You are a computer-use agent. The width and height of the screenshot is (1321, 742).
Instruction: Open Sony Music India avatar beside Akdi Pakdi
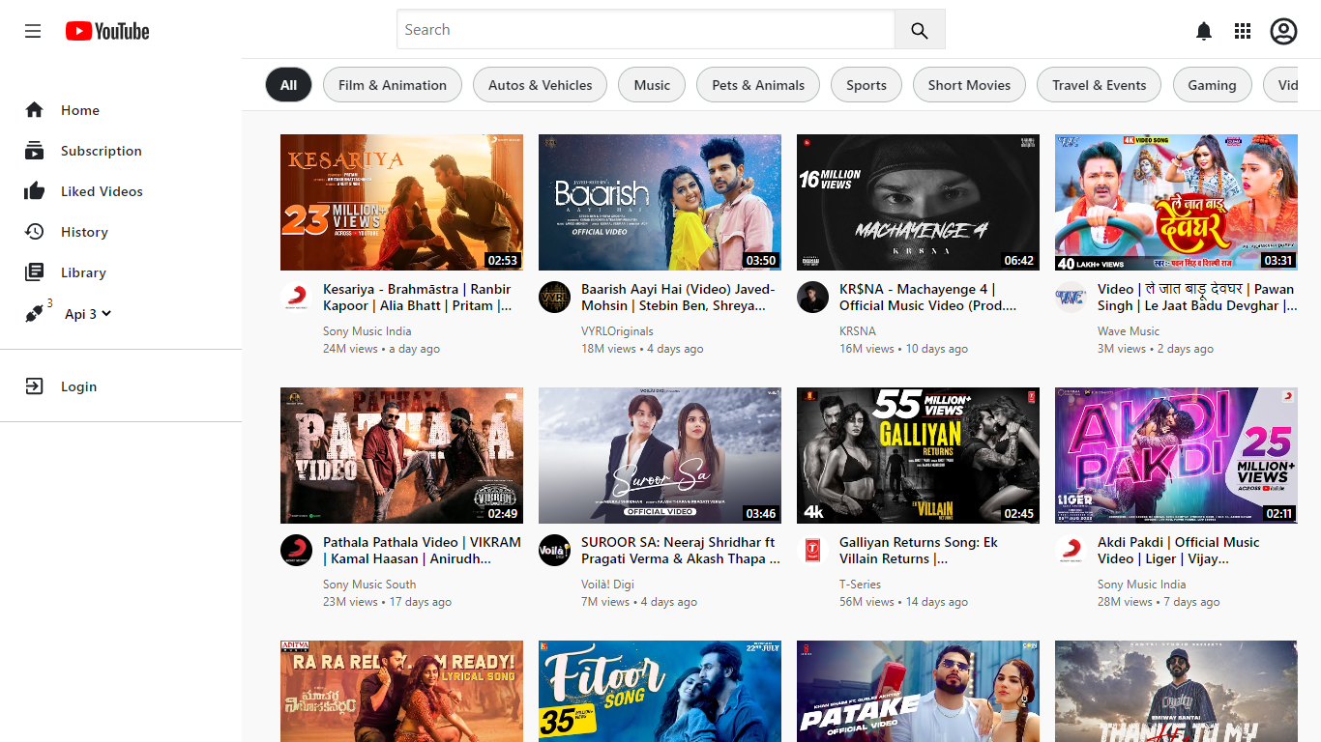1071,551
